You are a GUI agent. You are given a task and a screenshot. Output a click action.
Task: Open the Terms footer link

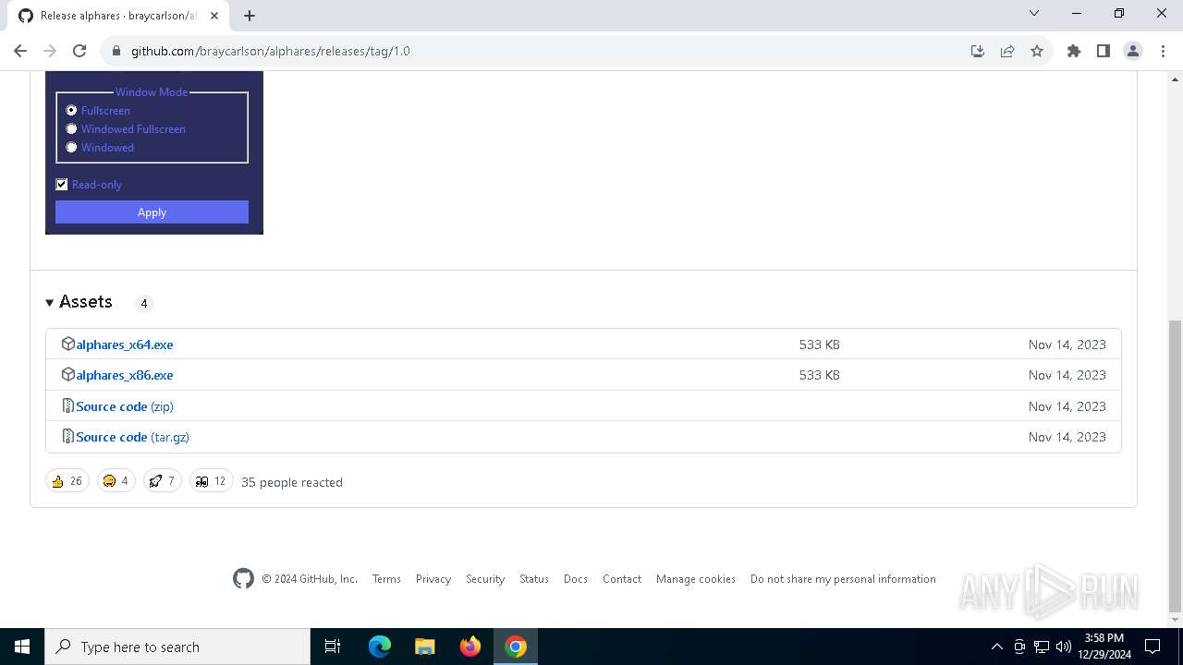(x=386, y=579)
